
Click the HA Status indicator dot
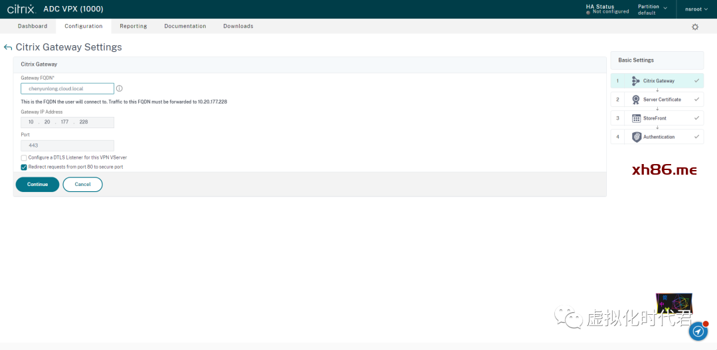point(588,13)
